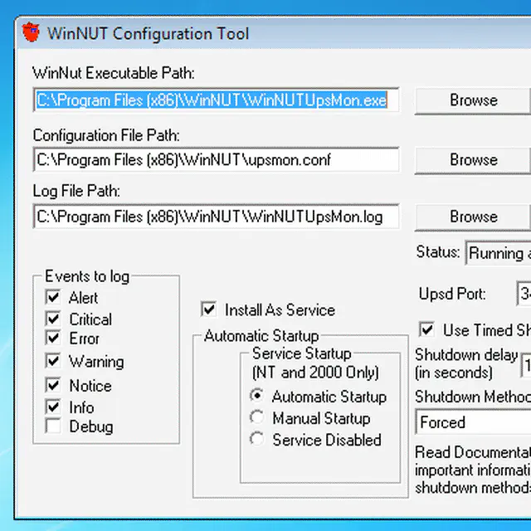Enable Debug event logging
Screen dimensions: 531x531
(54, 427)
